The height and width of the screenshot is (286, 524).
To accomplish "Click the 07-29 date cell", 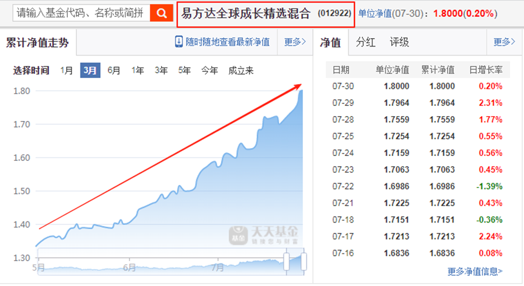I will (343, 103).
